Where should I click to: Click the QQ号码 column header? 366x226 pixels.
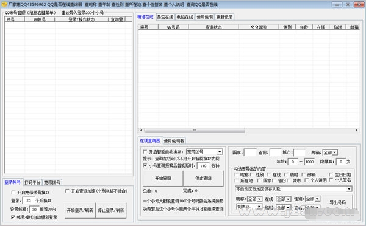[x=173, y=27]
